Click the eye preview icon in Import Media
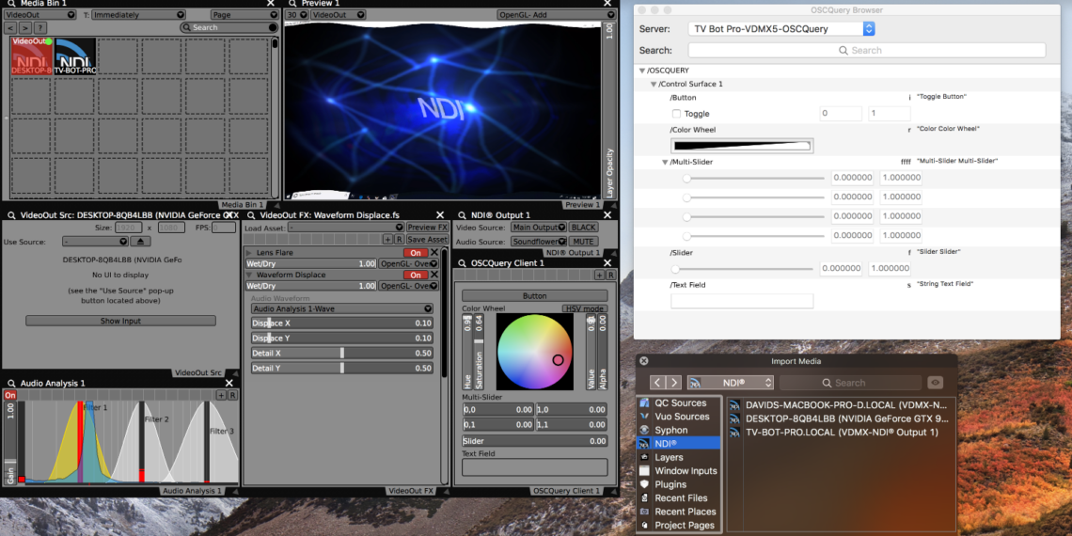The image size is (1072, 536). [x=935, y=383]
